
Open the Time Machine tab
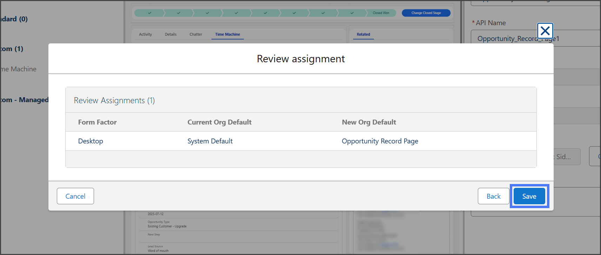(227, 34)
